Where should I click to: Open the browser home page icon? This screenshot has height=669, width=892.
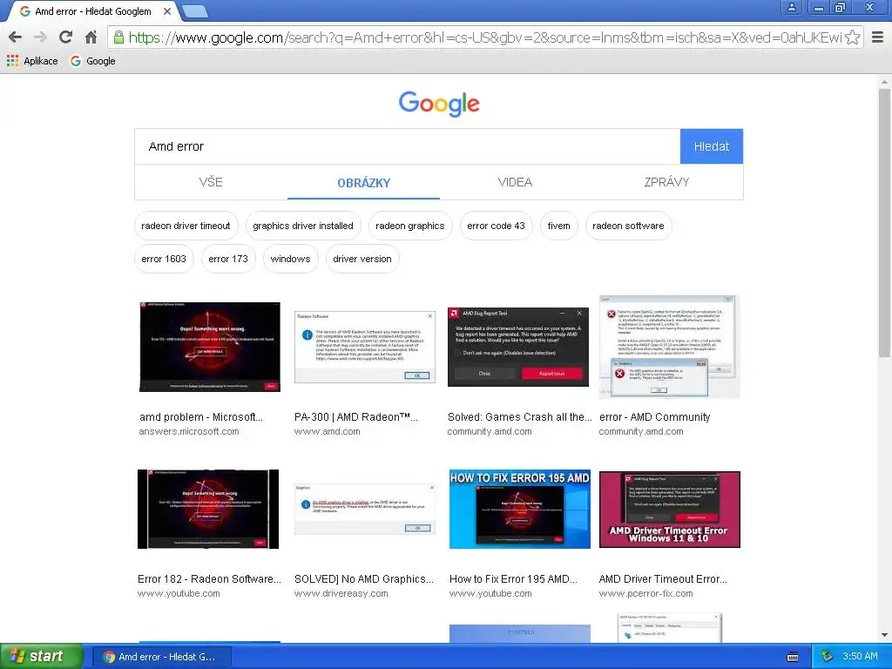[91, 37]
